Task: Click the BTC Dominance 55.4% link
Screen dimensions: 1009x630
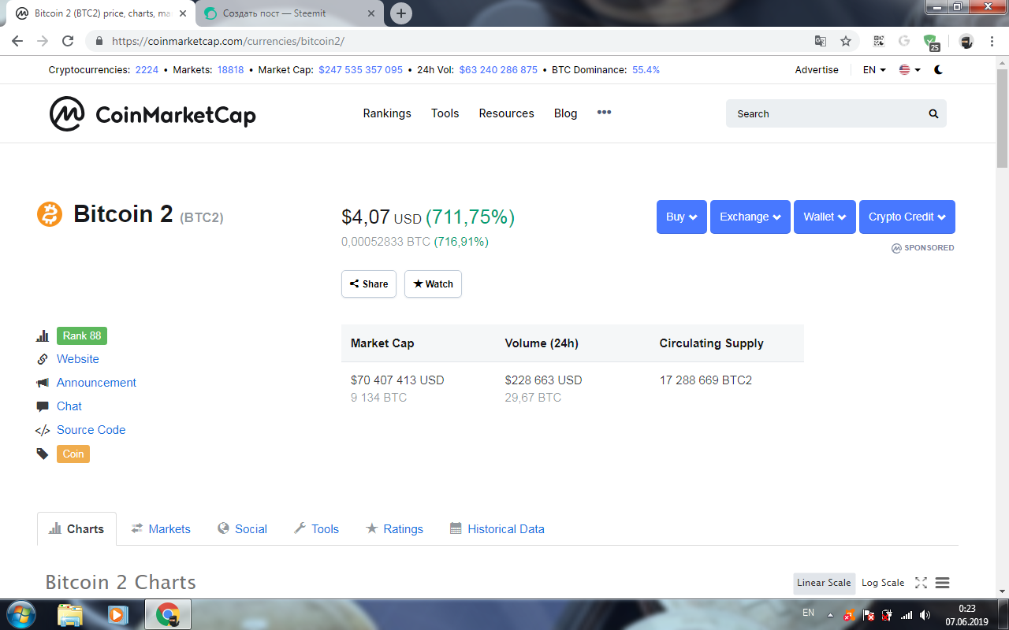Action: click(646, 69)
